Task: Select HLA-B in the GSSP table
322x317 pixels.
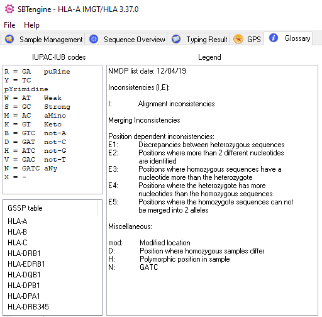Action: click(x=17, y=232)
